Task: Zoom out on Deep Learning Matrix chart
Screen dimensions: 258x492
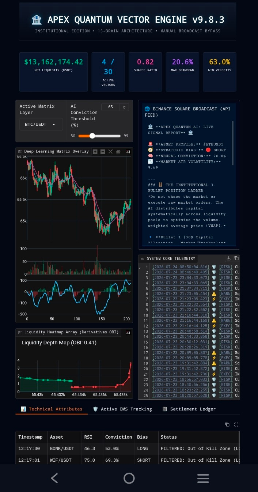Action: coord(103,152)
